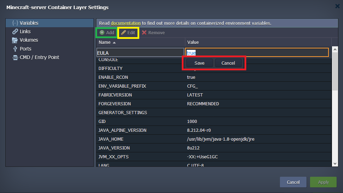Viewport: 343px width, 193px height.
Task: Open the Links section
Action: [x=25, y=31]
